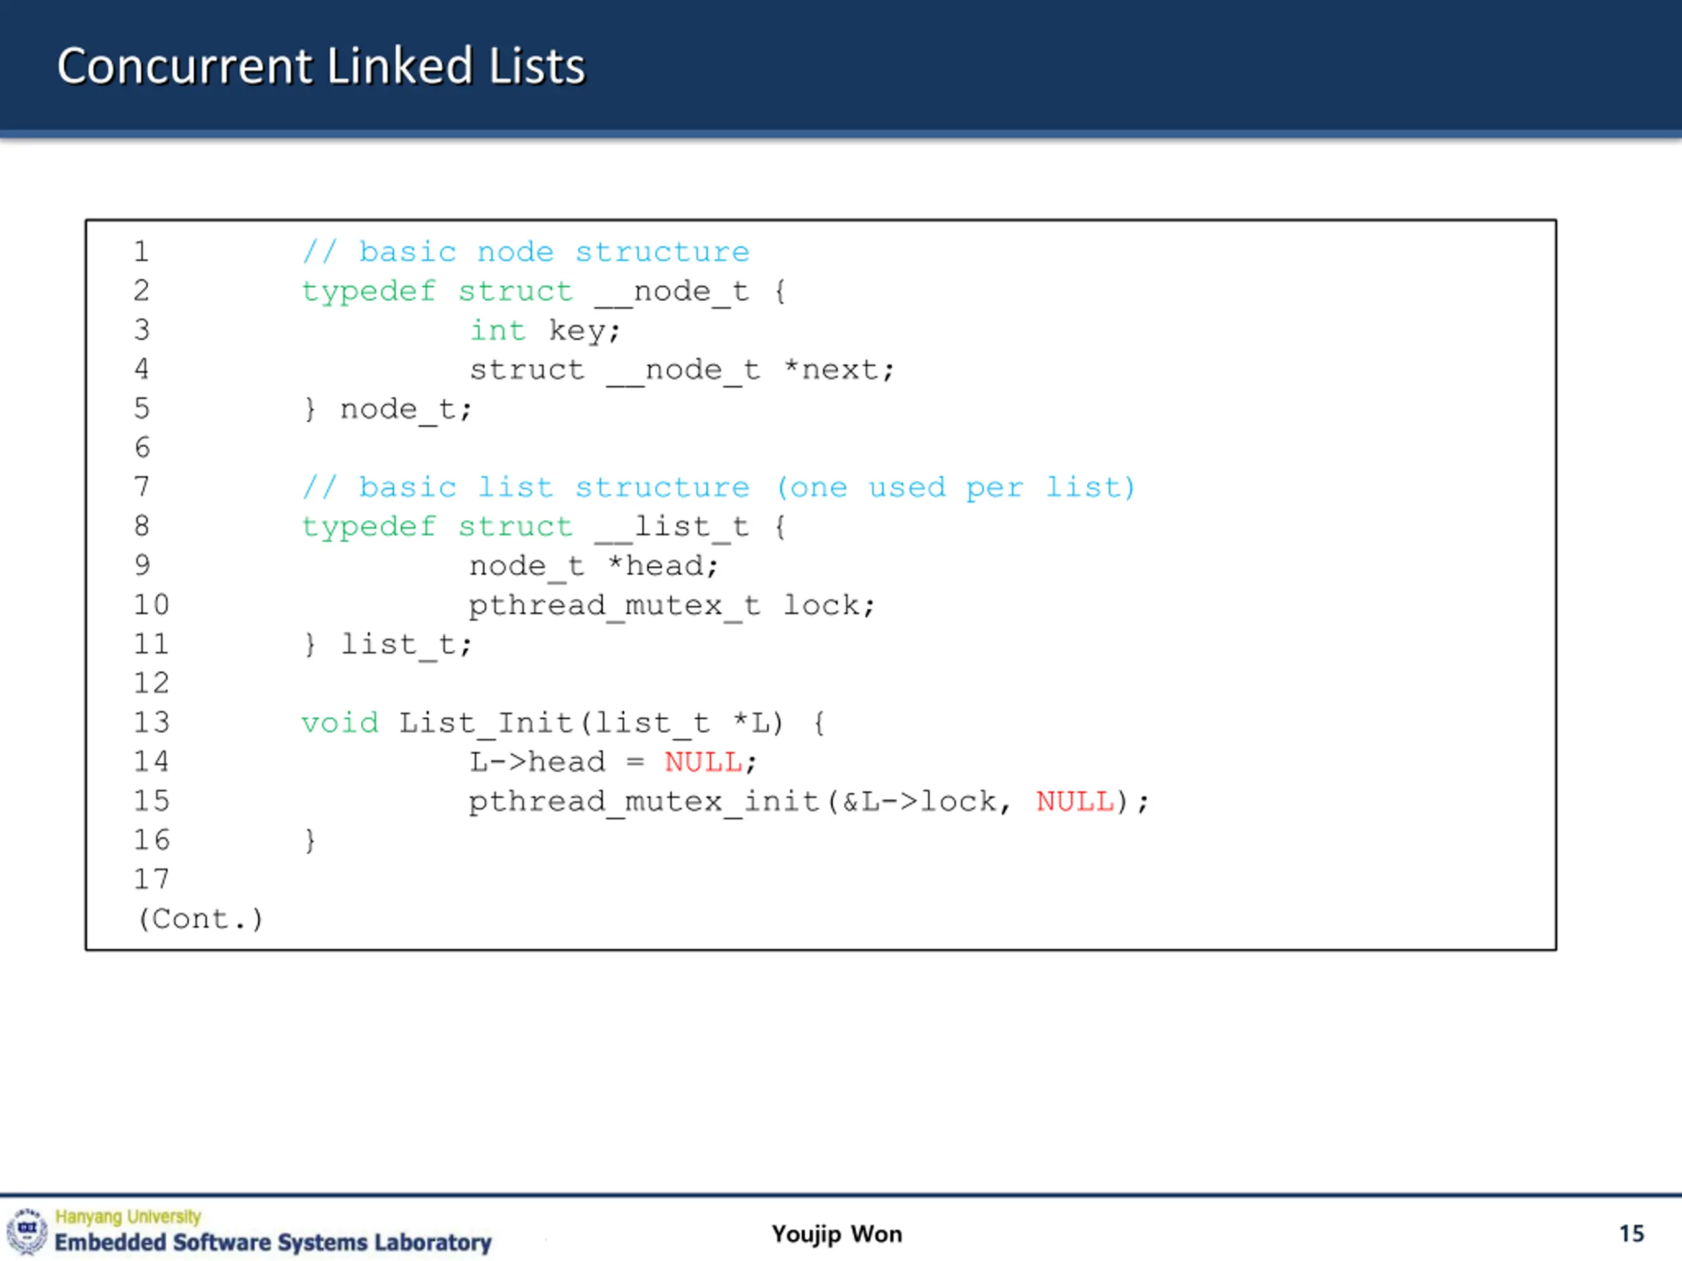Click the int key declaration
The image size is (1682, 1261).
(x=545, y=330)
